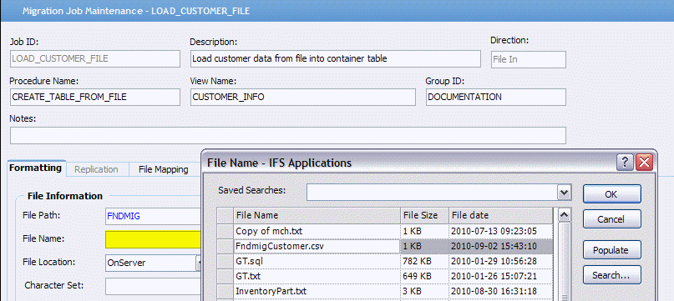The height and width of the screenshot is (301, 674).
Task: Expand the Saved Searches dropdown arrow
Action: [565, 193]
